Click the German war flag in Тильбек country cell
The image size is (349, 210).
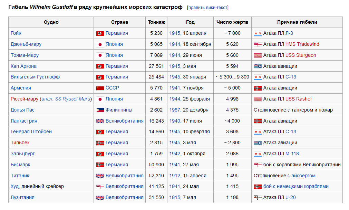[x=100, y=143]
